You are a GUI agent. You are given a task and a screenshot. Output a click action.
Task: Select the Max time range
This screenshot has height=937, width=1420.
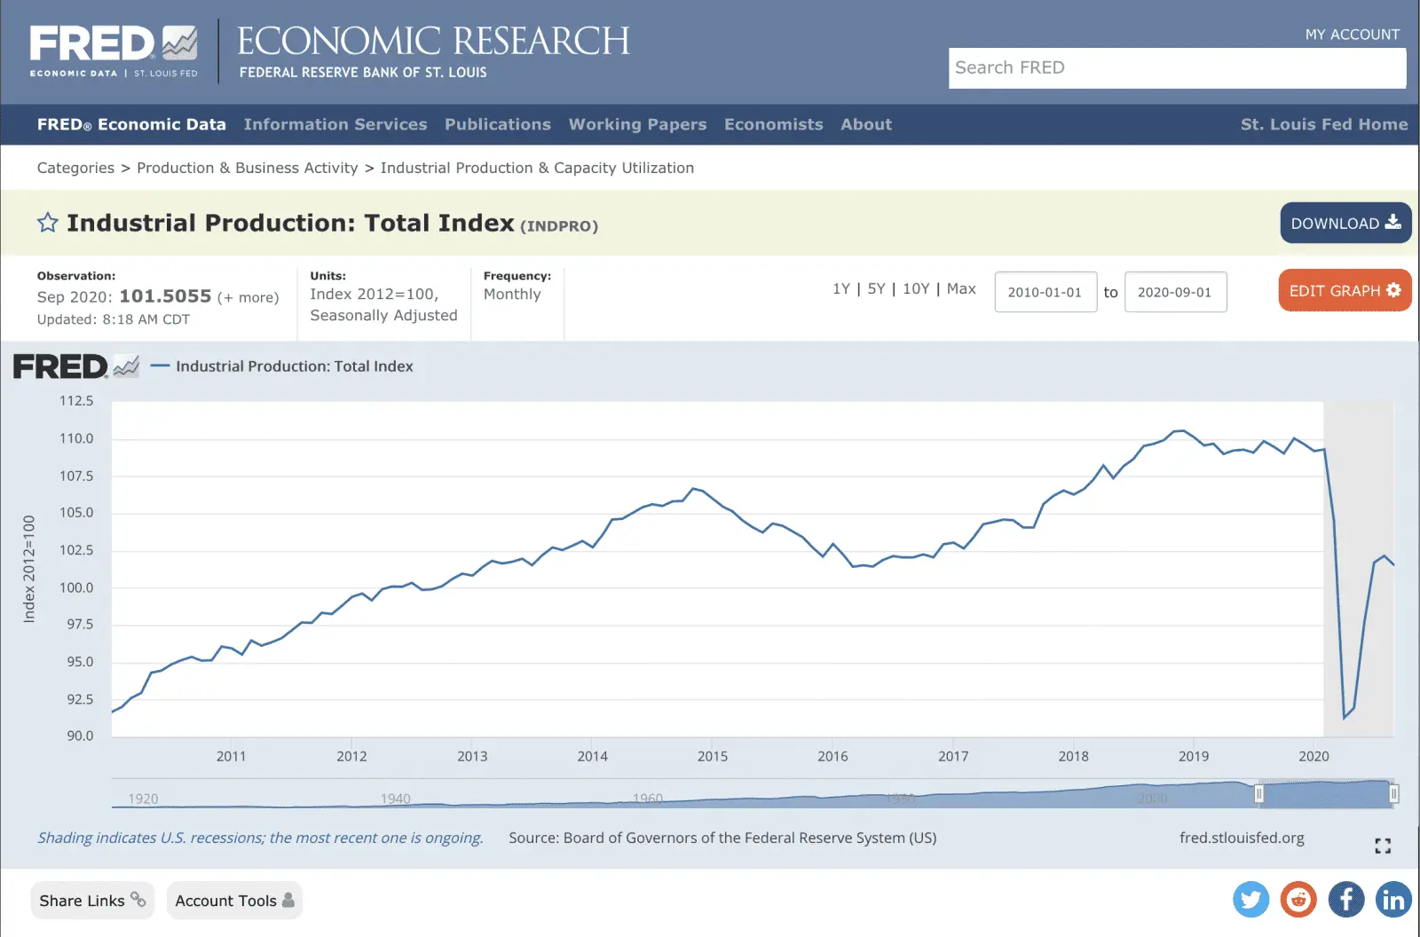pyautogui.click(x=961, y=289)
